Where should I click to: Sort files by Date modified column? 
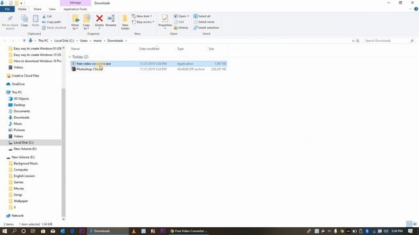149,49
